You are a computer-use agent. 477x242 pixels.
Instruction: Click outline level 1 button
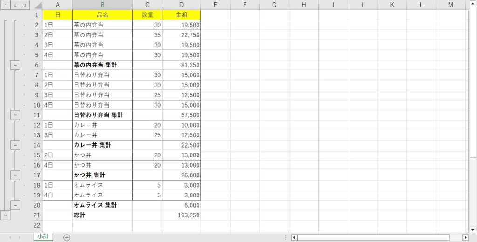[6, 5]
